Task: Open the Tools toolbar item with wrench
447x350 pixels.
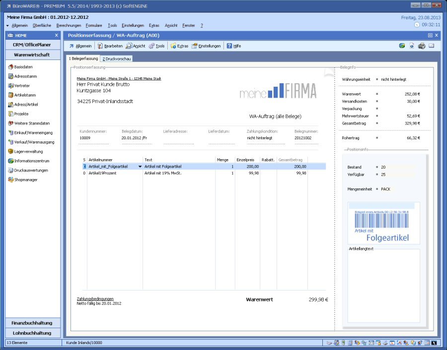Action: [157, 46]
